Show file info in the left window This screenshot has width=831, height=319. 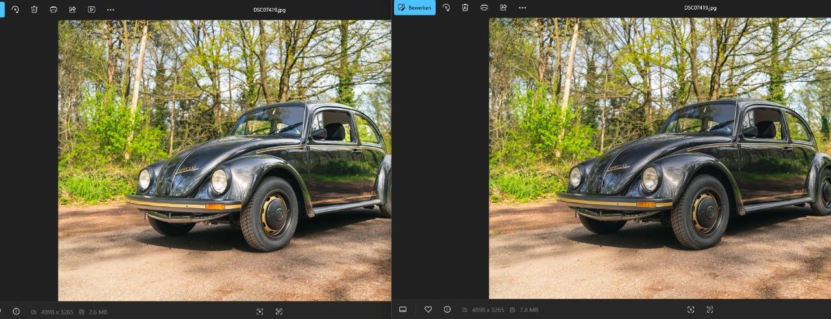[16, 311]
